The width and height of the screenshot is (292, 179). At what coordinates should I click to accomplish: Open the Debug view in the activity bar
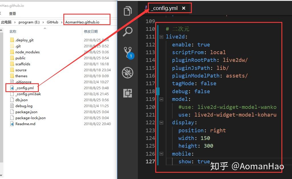point(127,73)
